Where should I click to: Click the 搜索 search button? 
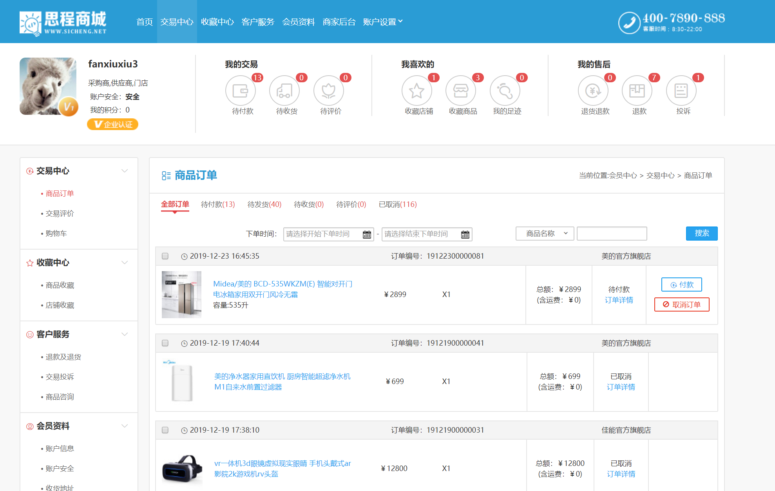pos(702,233)
